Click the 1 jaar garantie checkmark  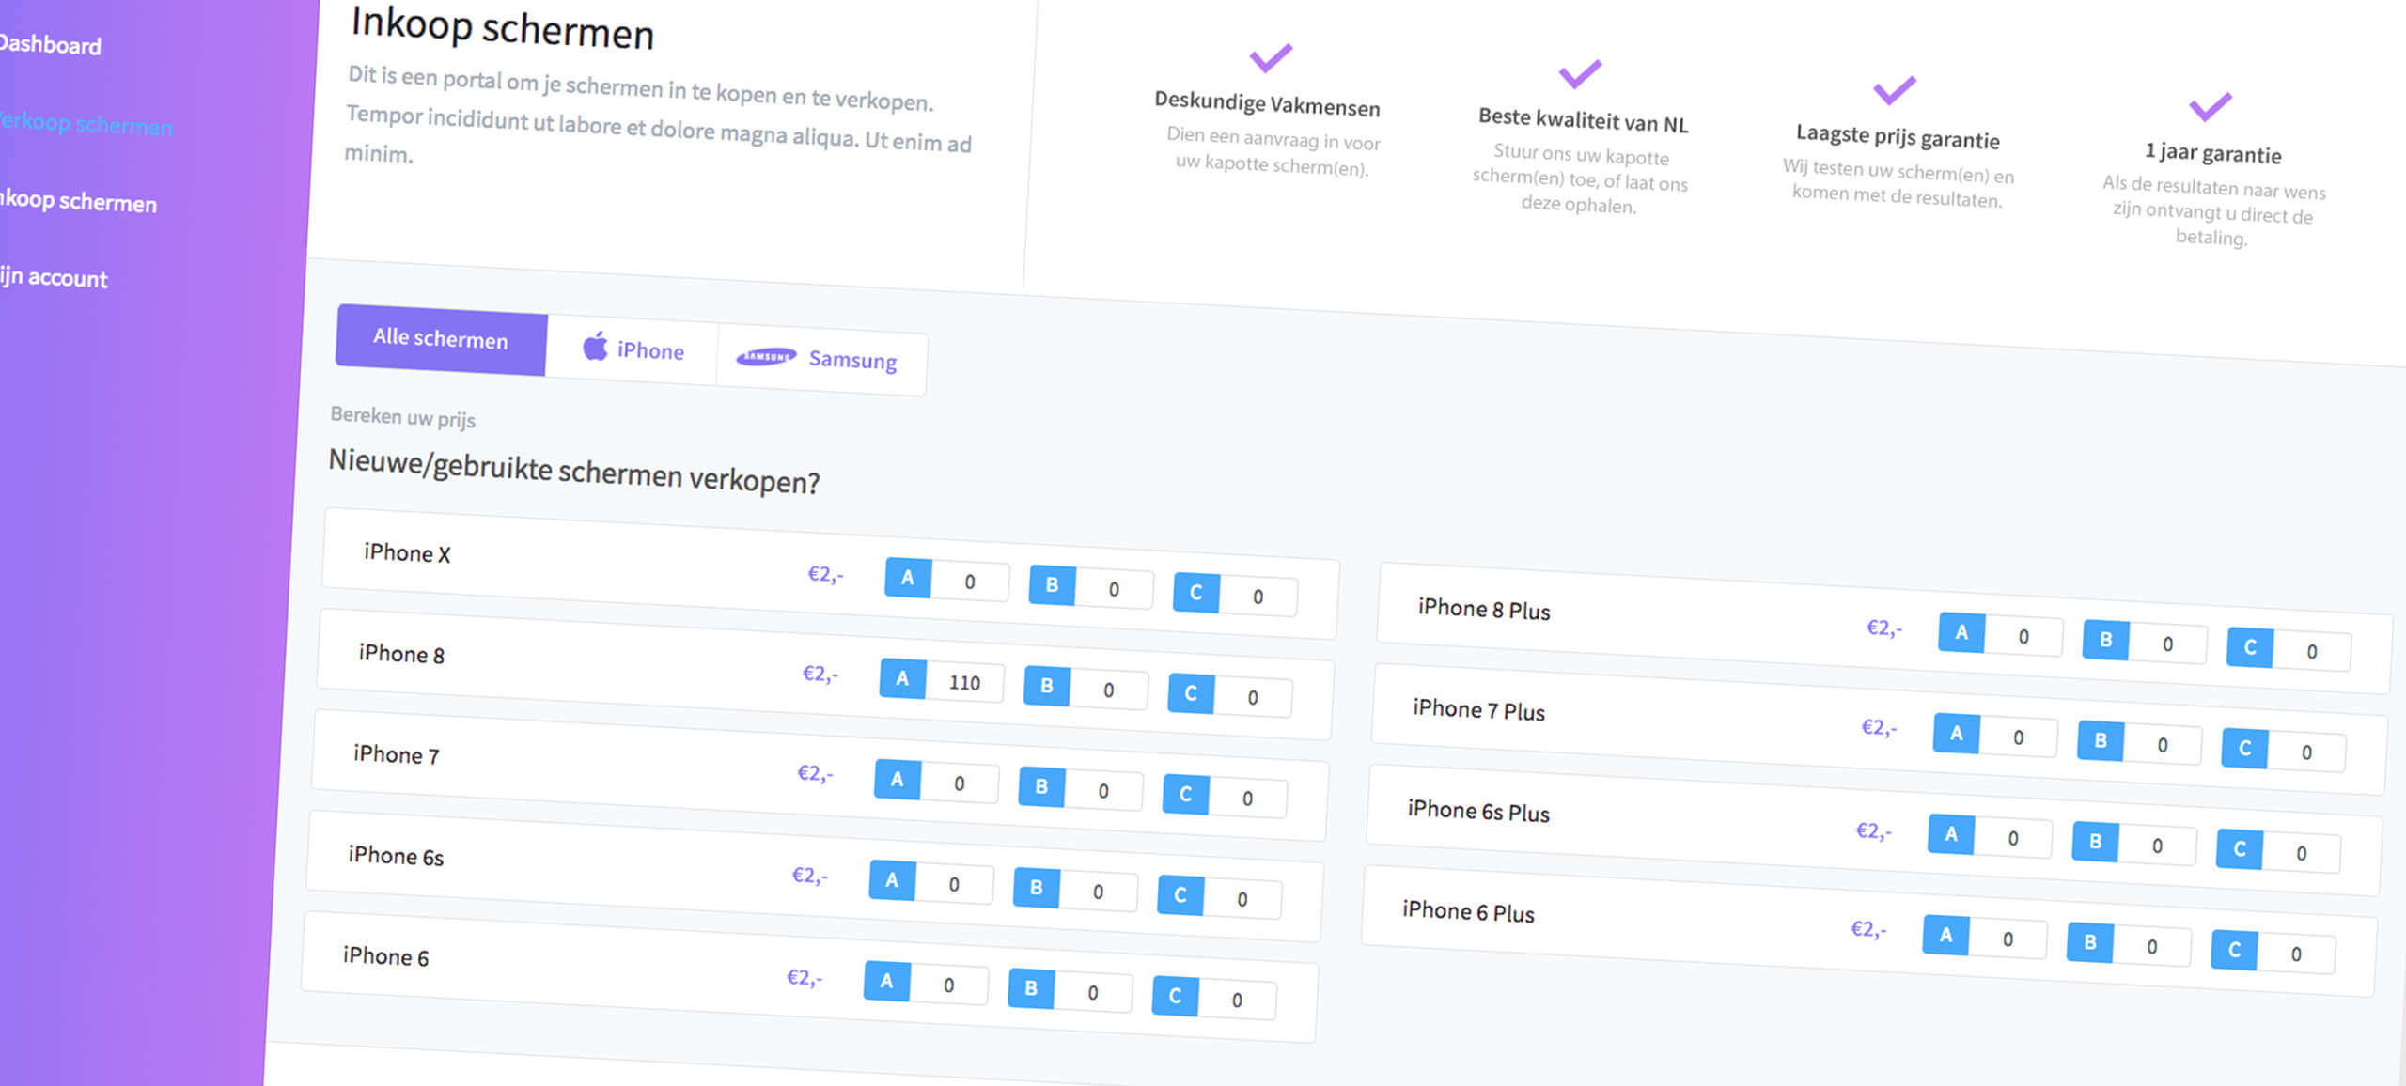[x=2210, y=105]
